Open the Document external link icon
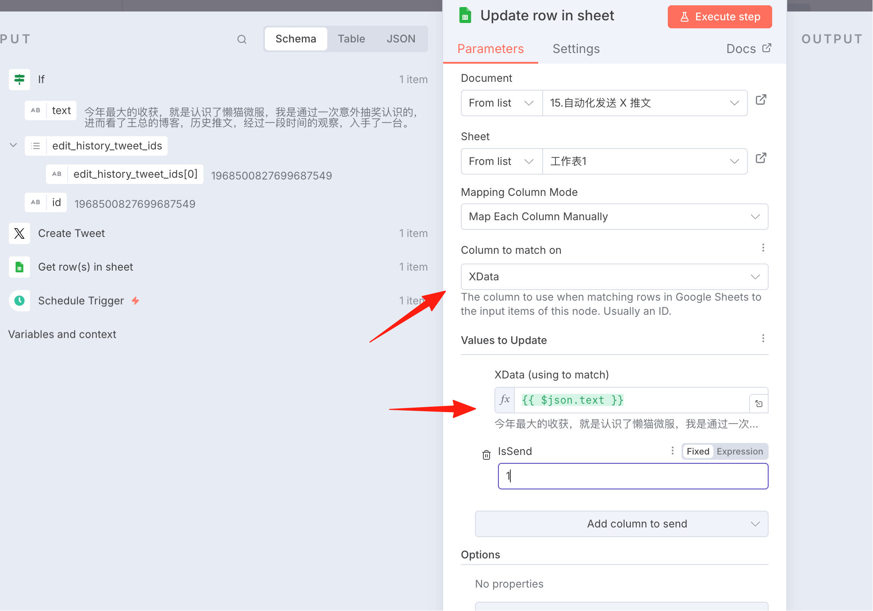Screen dimensions: 873x611 click(x=761, y=100)
